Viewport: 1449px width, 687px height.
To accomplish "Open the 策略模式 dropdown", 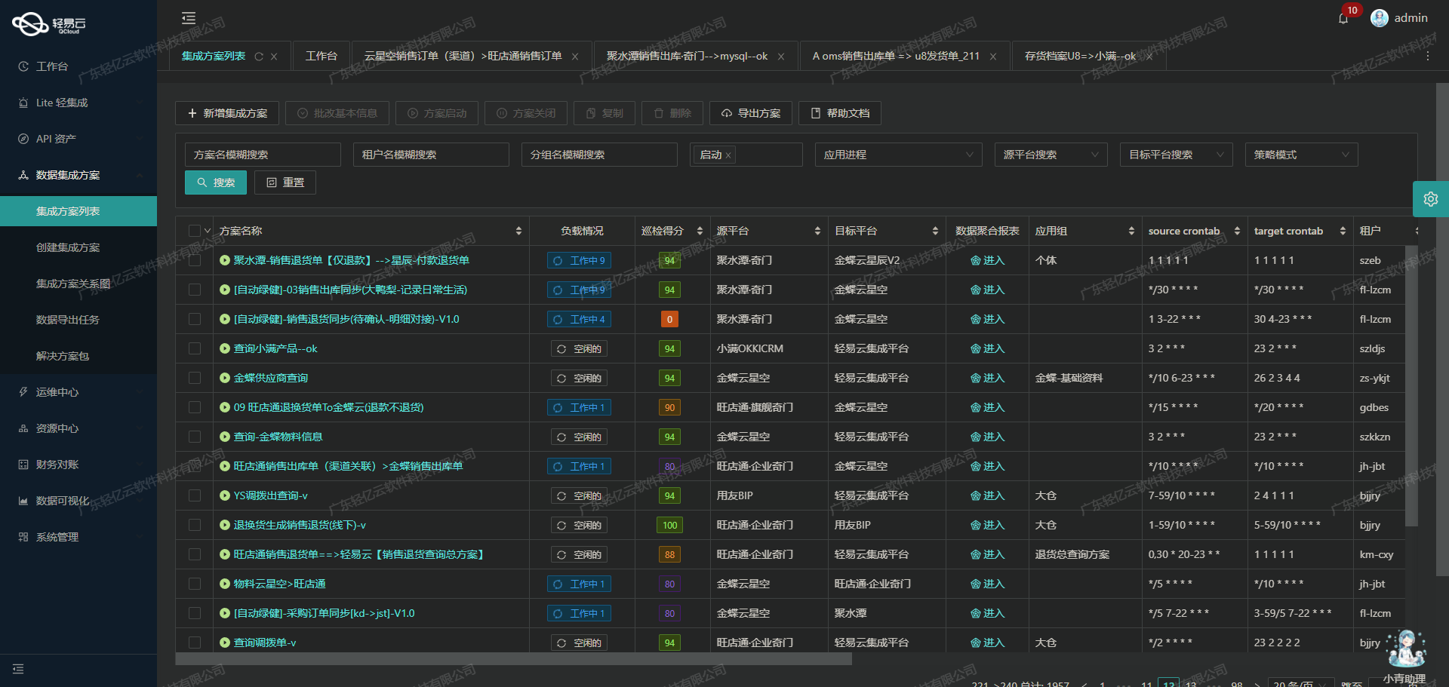I will point(1302,155).
